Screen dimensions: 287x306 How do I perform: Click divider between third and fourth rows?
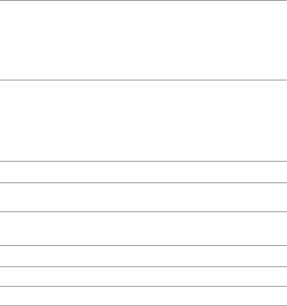(x=143, y=183)
